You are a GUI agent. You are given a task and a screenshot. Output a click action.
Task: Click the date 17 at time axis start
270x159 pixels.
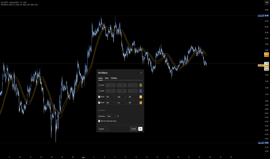(10, 157)
